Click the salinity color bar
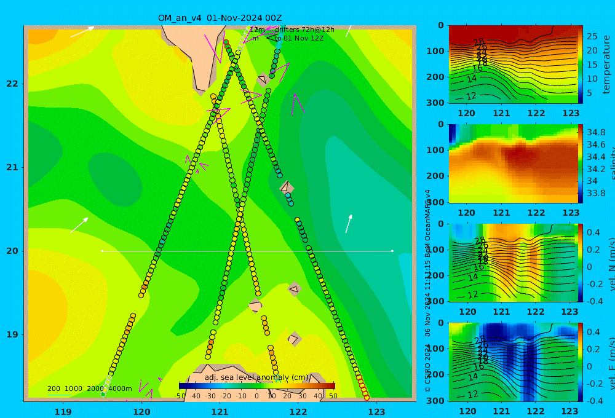Viewport: 615px width, 418px height. coord(581,164)
